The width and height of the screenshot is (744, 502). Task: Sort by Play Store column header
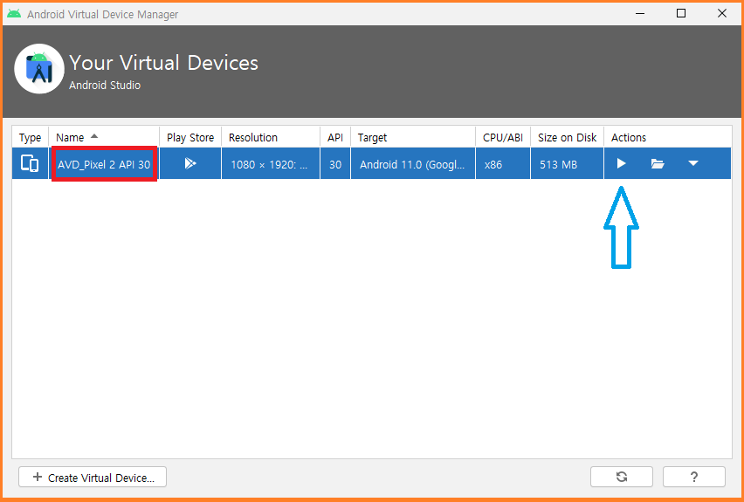[190, 137]
